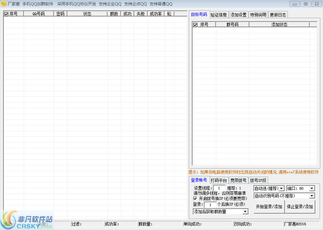
Task: Open the 宽带拨号 tab
Action: [x=239, y=180]
